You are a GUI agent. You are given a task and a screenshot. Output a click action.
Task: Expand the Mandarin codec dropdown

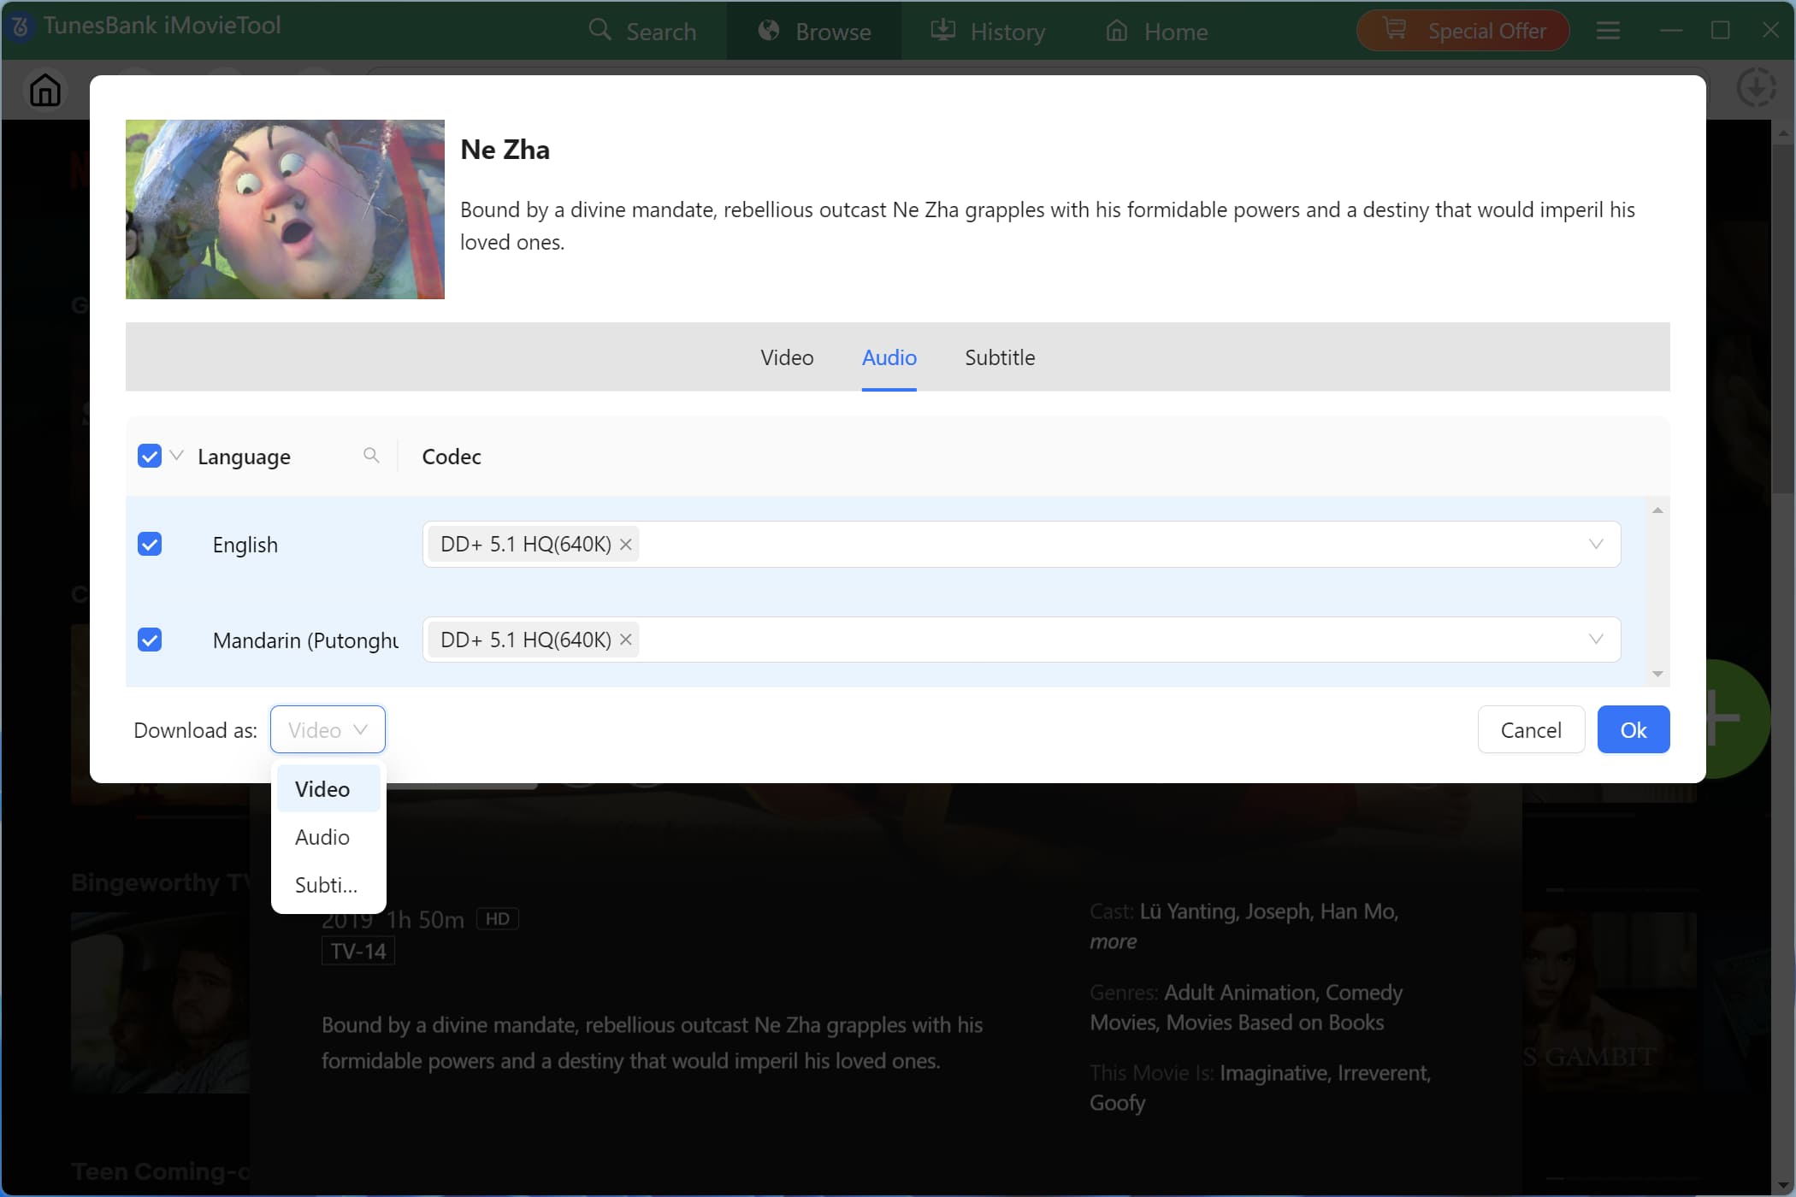(1595, 640)
